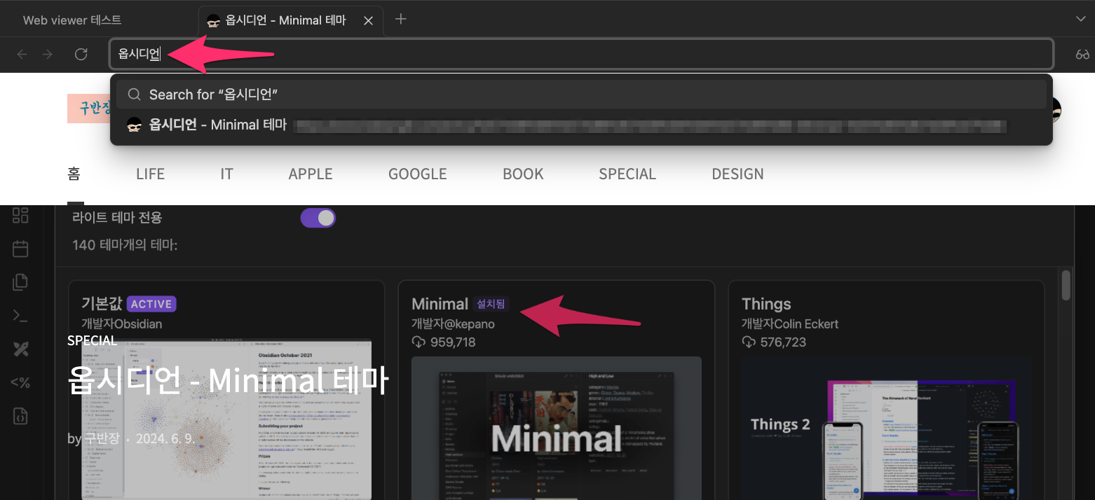Click the 설치됨 badge next to Minimal

pyautogui.click(x=491, y=304)
